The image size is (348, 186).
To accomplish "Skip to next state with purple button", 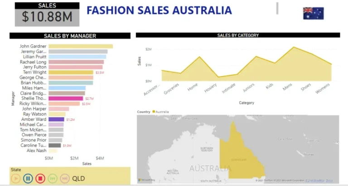I will [x=65, y=178].
